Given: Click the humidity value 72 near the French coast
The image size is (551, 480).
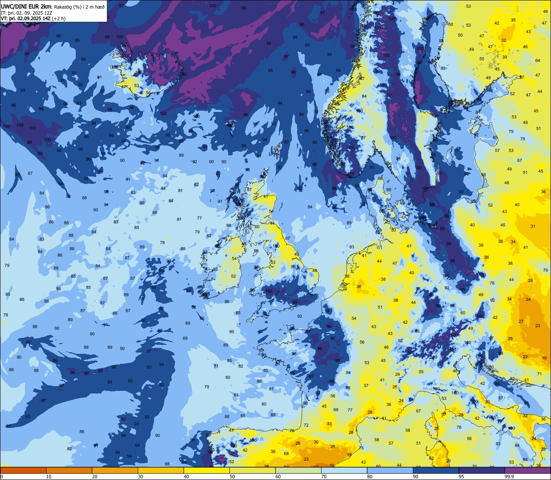Looking at the screenshot, I should pyautogui.click(x=306, y=425).
